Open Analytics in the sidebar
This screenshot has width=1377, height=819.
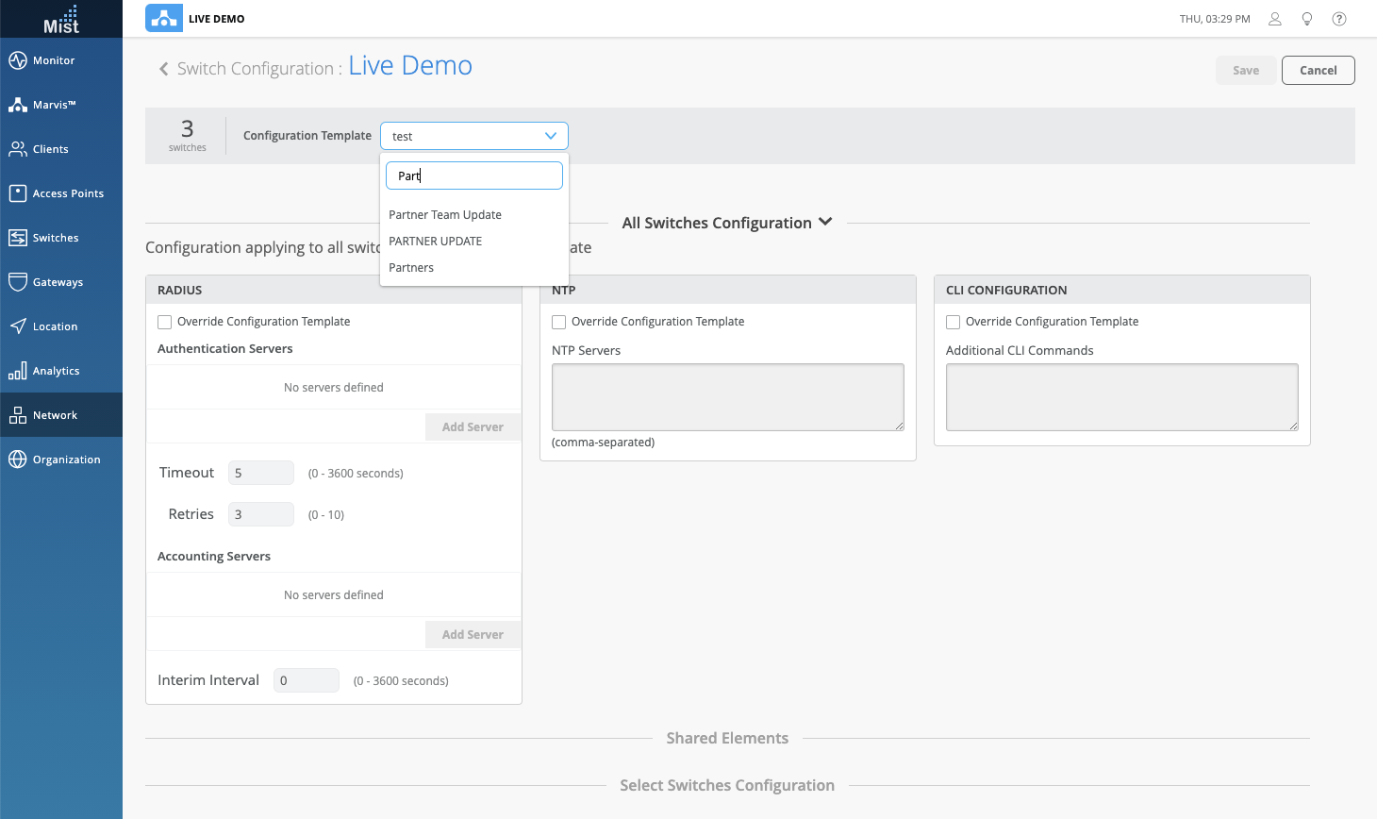point(56,371)
